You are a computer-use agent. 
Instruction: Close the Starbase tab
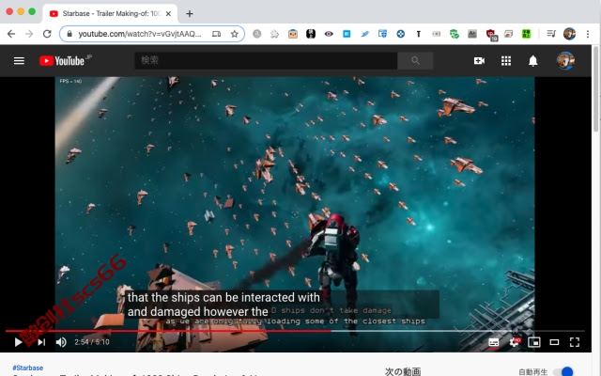tap(168, 14)
